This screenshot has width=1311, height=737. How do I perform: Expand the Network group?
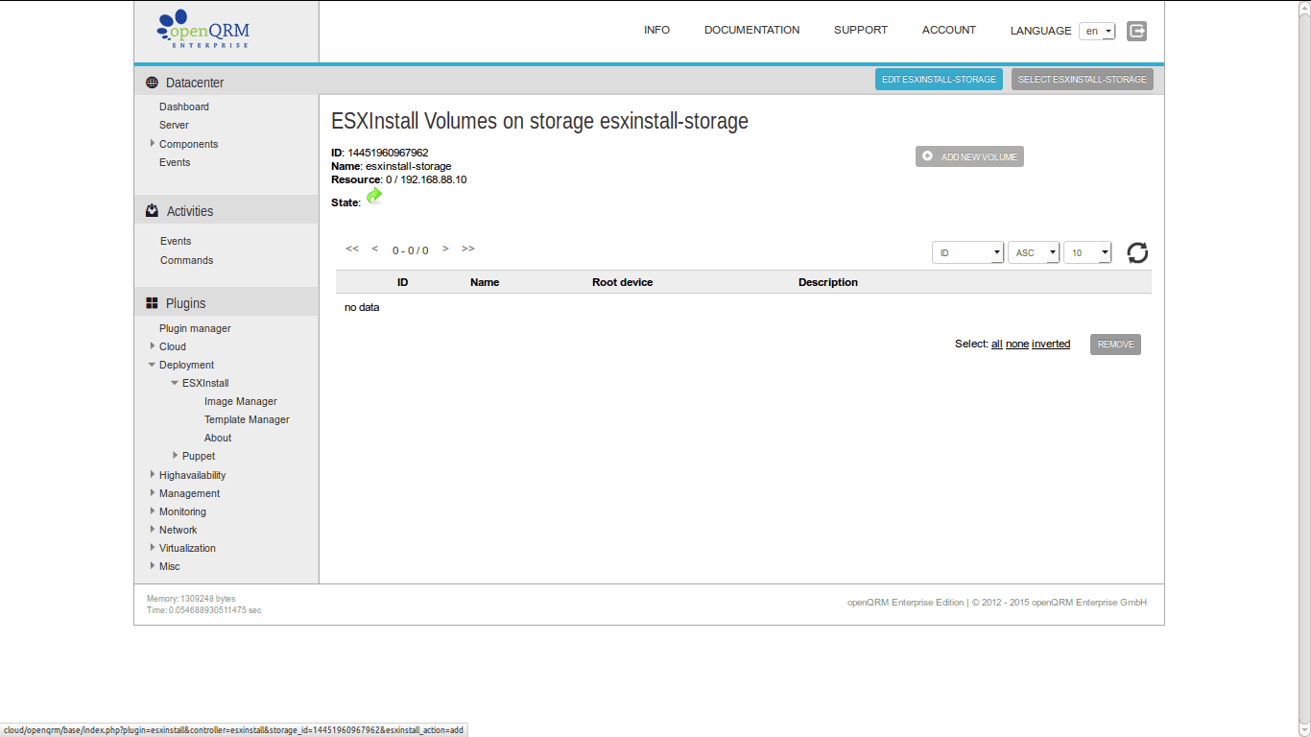(x=153, y=530)
